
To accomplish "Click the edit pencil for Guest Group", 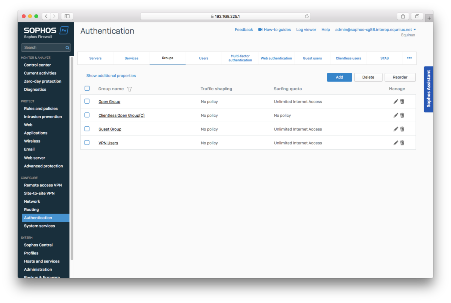I will [x=396, y=129].
